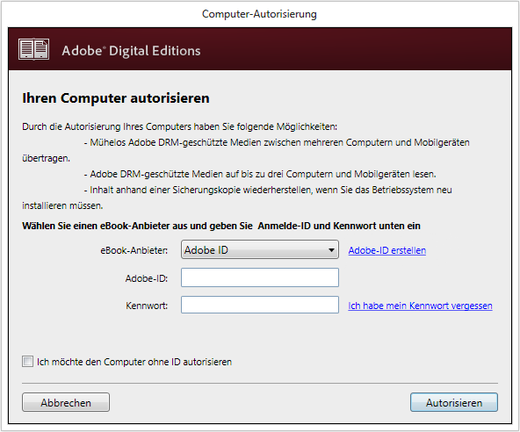Click the "Durch die Autorisierung Ihres Computers" sentence
The height and width of the screenshot is (432, 520).
tap(179, 126)
